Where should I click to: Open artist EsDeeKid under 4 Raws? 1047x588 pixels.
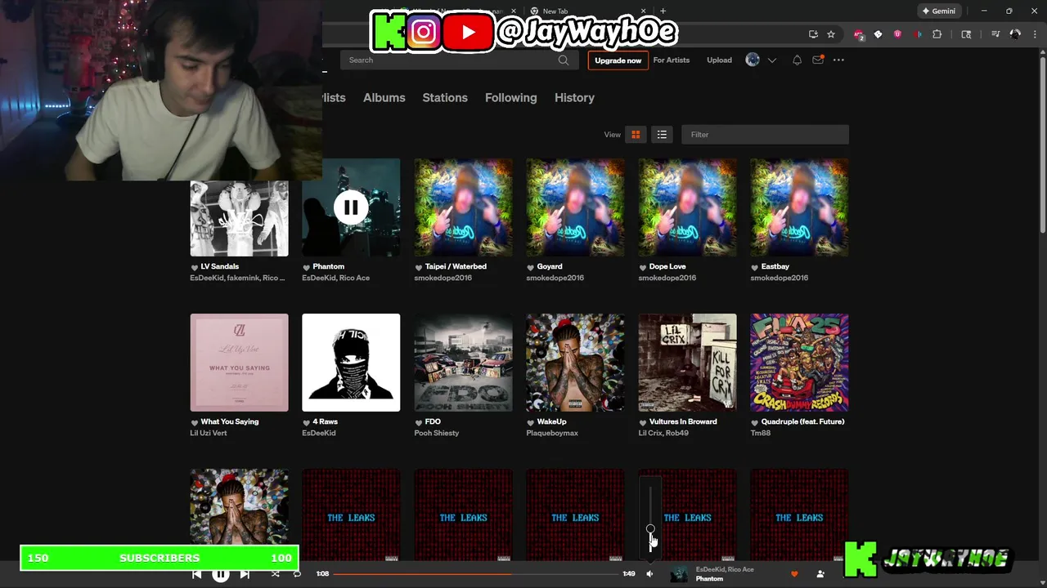[319, 433]
